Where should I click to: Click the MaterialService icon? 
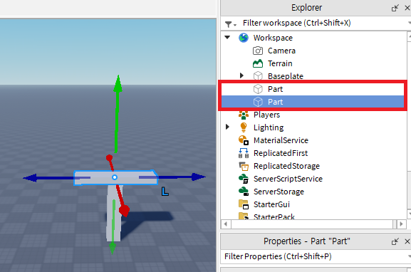coord(244,140)
